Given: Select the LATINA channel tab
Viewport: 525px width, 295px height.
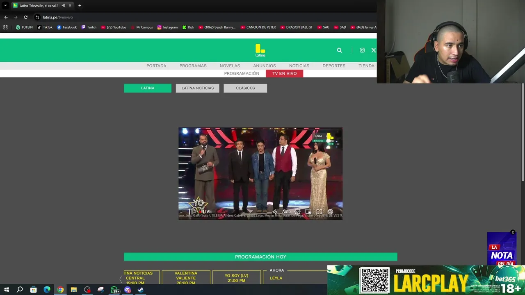Looking at the screenshot, I should click(x=148, y=88).
